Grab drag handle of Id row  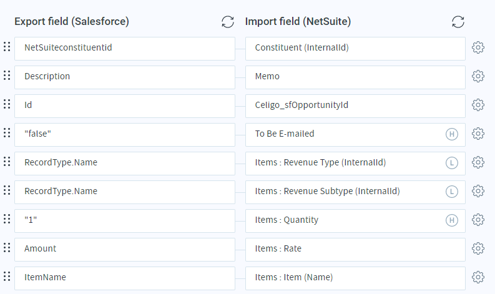coord(7,104)
